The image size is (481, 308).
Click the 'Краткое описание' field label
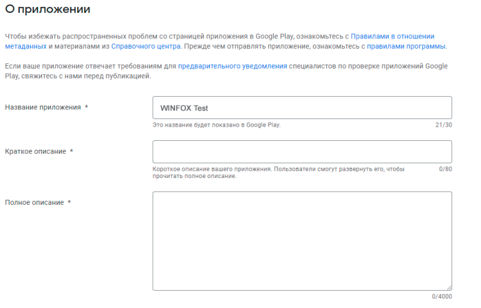[35, 152]
